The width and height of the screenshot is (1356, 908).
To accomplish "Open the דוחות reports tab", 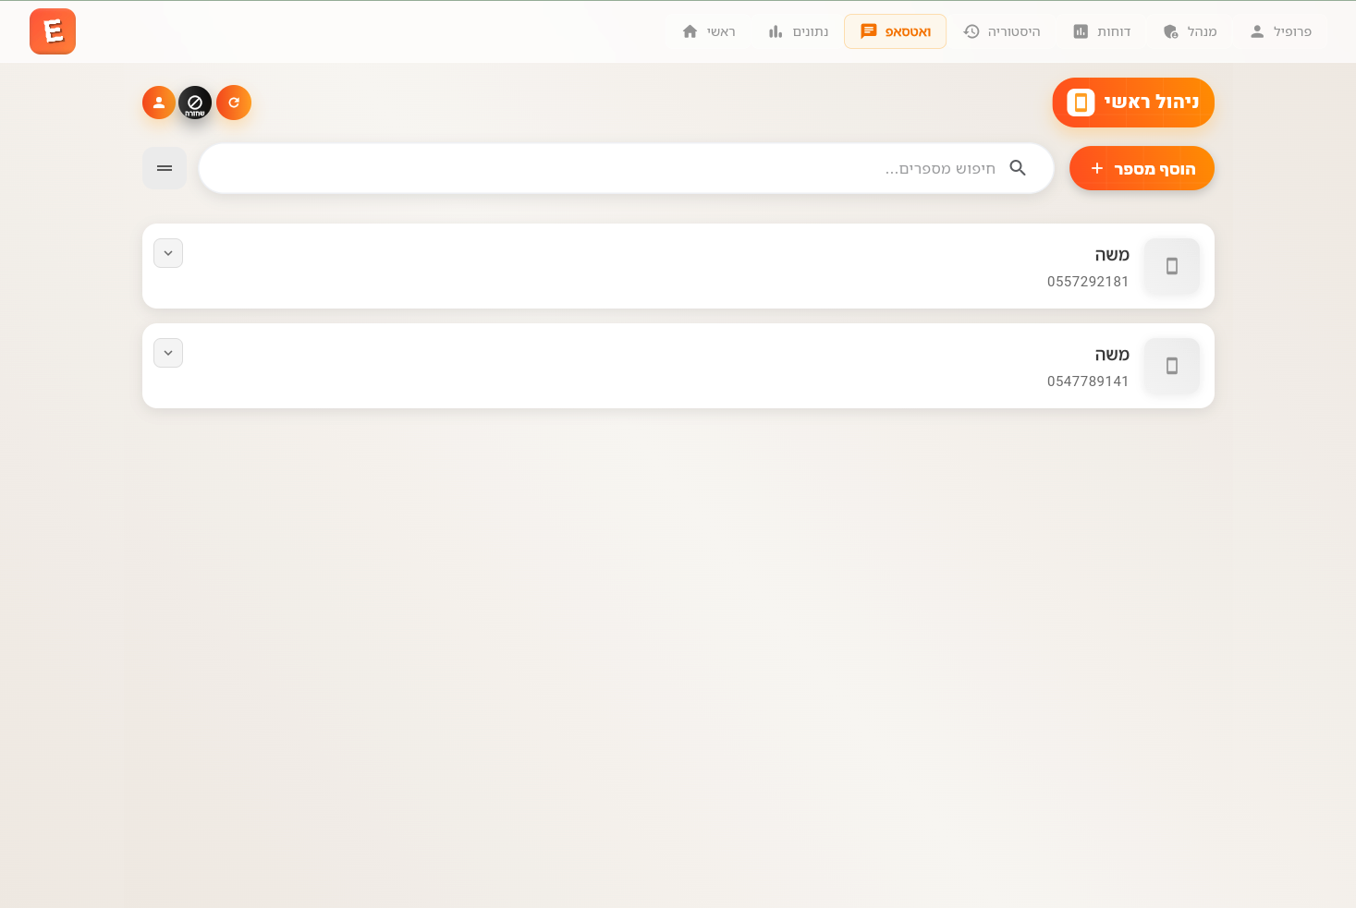I will click(x=1102, y=31).
